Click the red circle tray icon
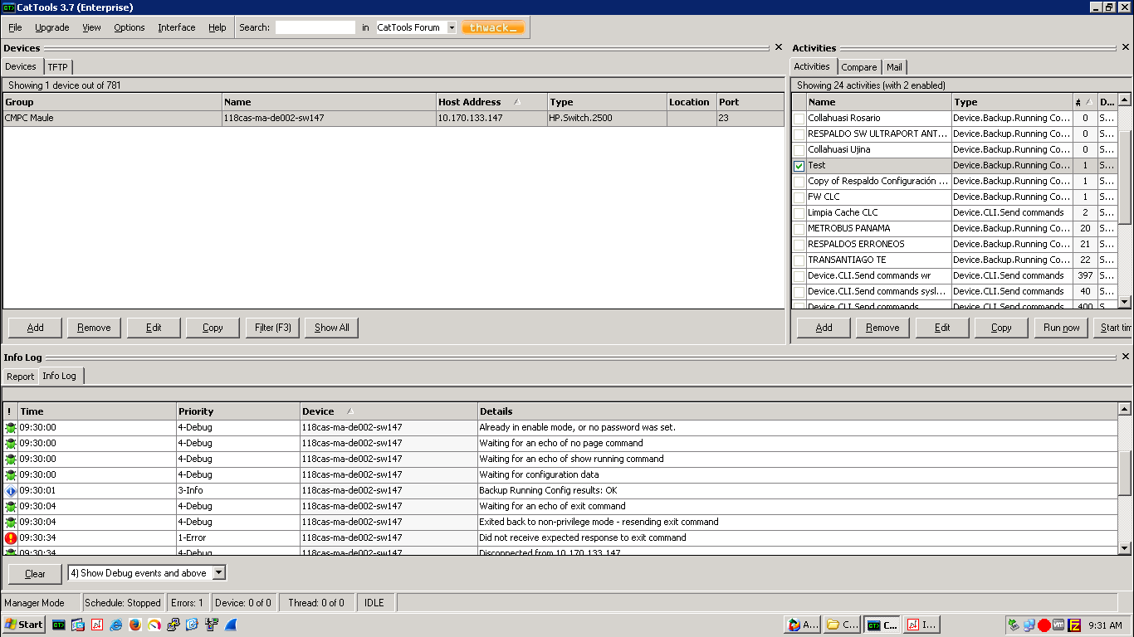 point(1044,625)
